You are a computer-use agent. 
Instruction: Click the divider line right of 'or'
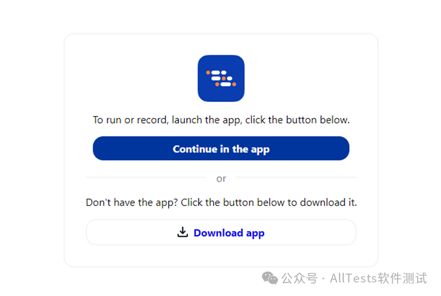click(296, 177)
